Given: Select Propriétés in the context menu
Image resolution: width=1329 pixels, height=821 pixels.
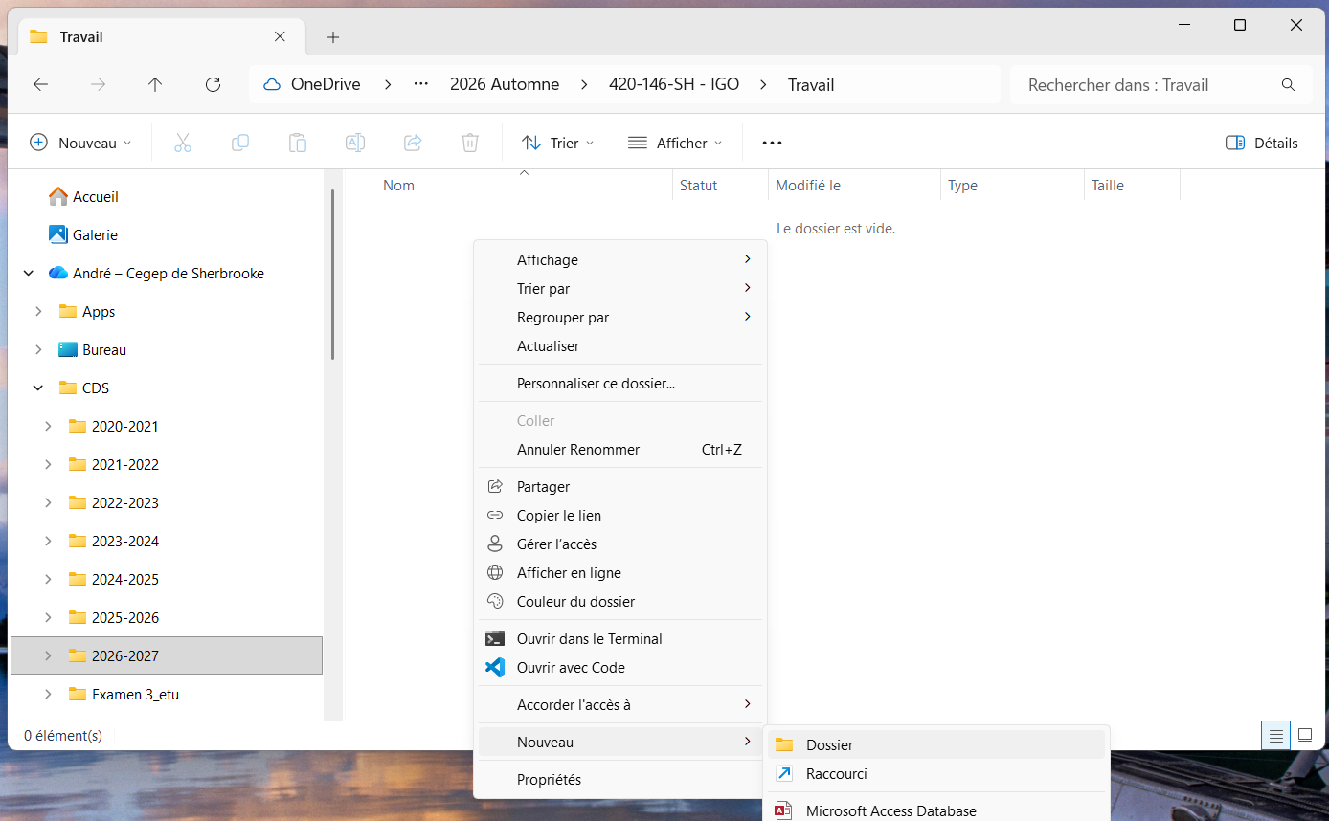Looking at the screenshot, I should (620, 779).
